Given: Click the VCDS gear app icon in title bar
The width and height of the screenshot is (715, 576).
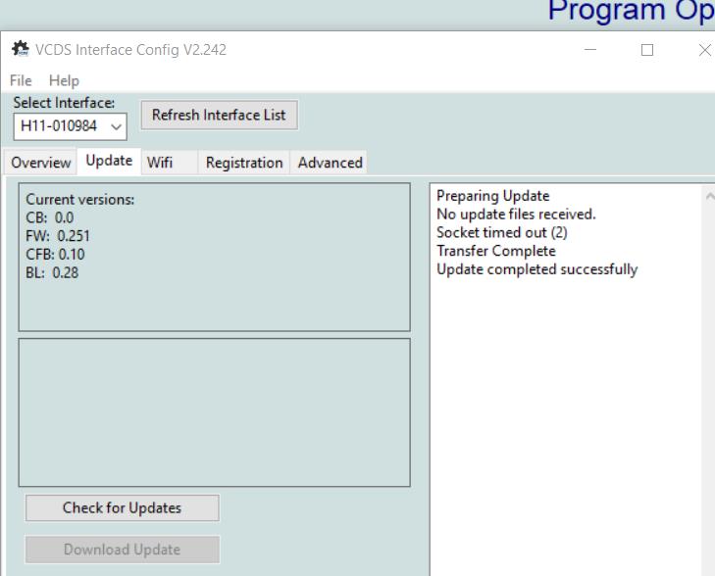Looking at the screenshot, I should (x=20, y=49).
